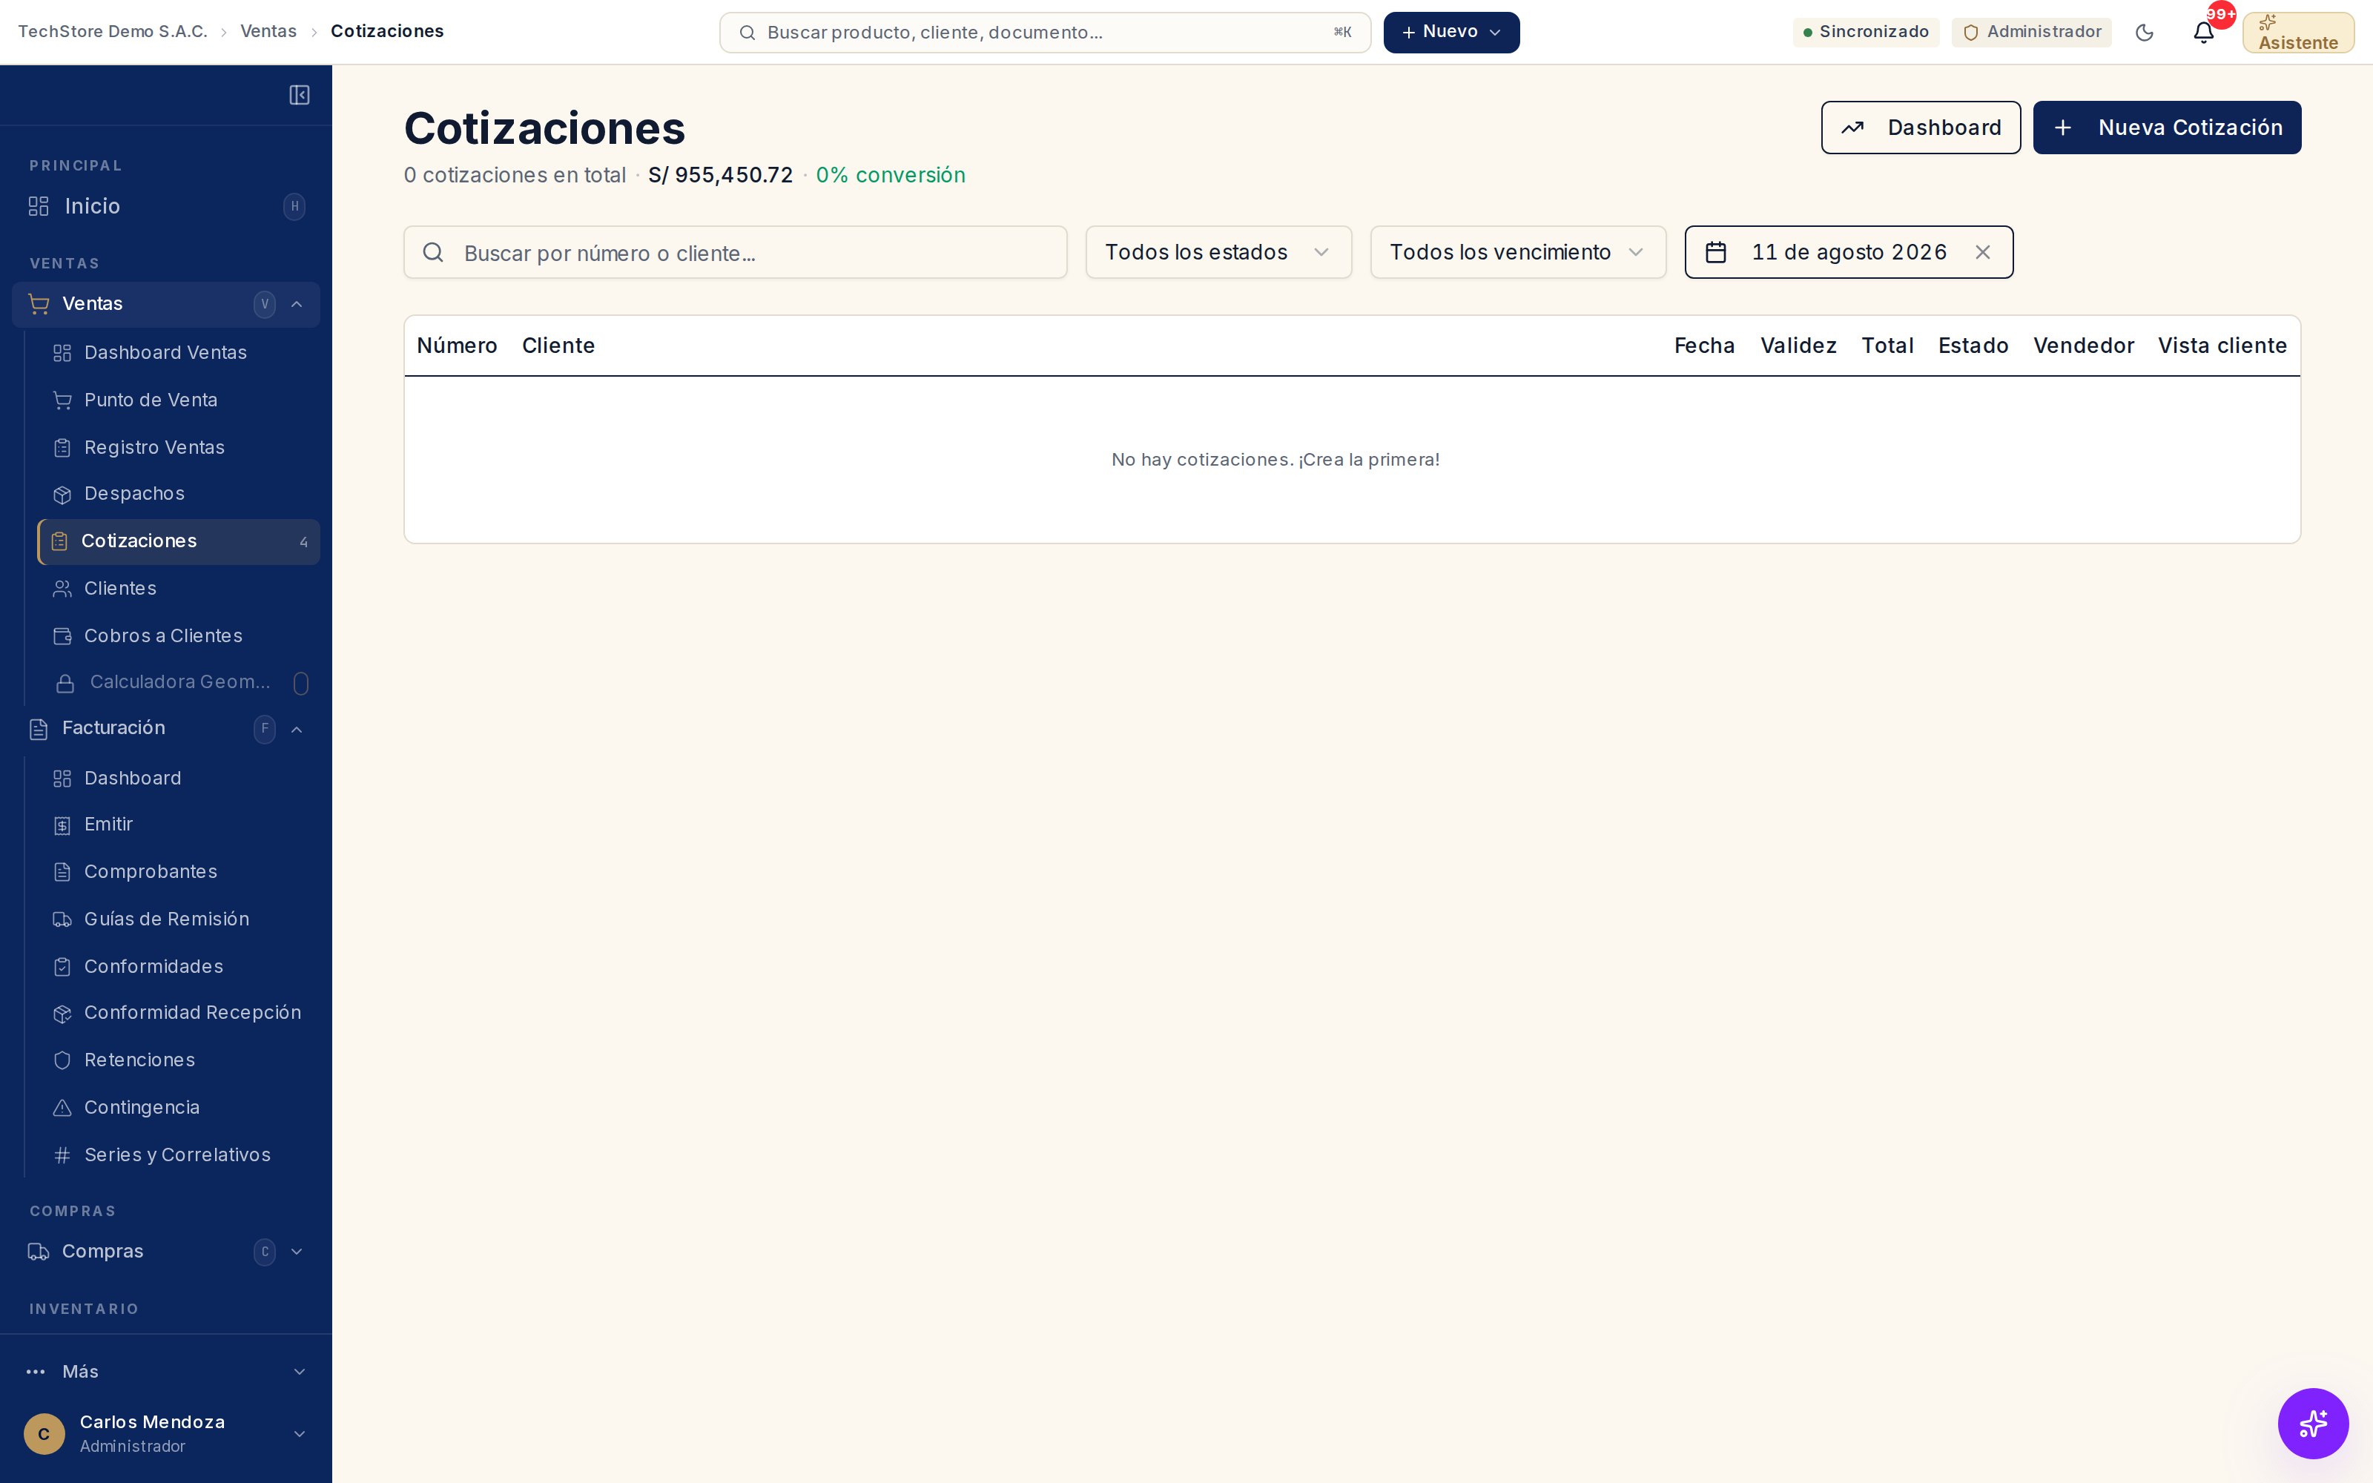Viewport: 2373px width, 1483px height.
Task: Open the Todos los vencimiento dropdown
Action: pyautogui.click(x=1518, y=253)
